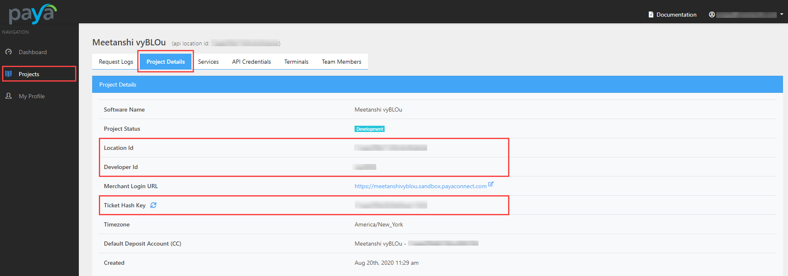
Task: Click the blurred username in top bar
Action: click(746, 15)
